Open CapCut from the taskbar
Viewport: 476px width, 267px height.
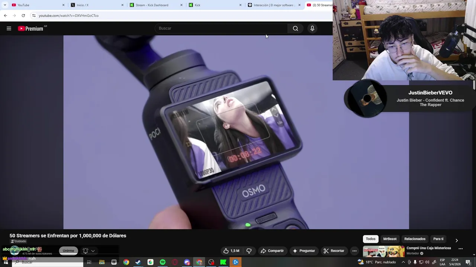coord(114,262)
